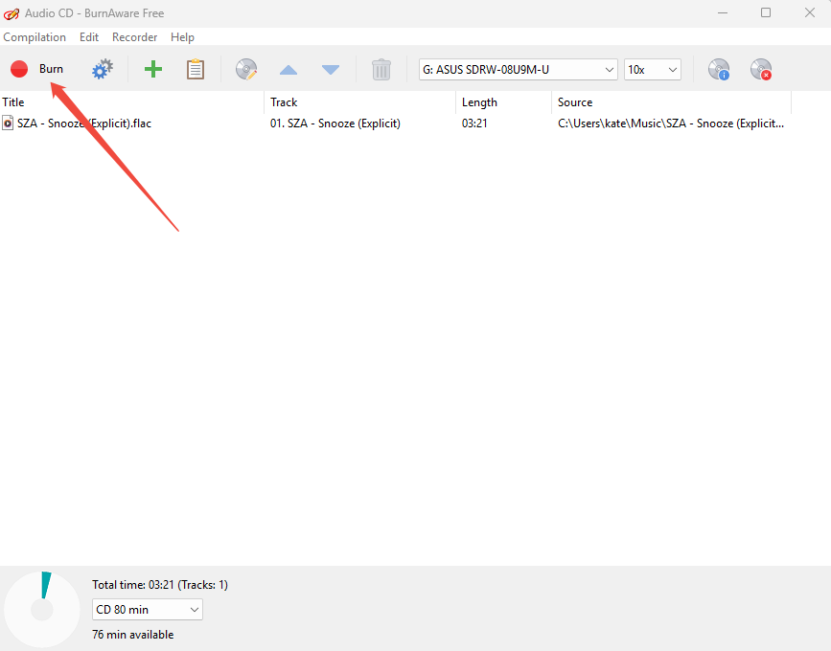The image size is (831, 651).
Task: Add files with green plus icon
Action: coord(152,69)
